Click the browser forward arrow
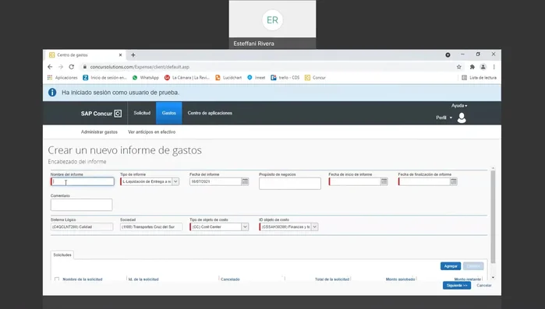 61,67
